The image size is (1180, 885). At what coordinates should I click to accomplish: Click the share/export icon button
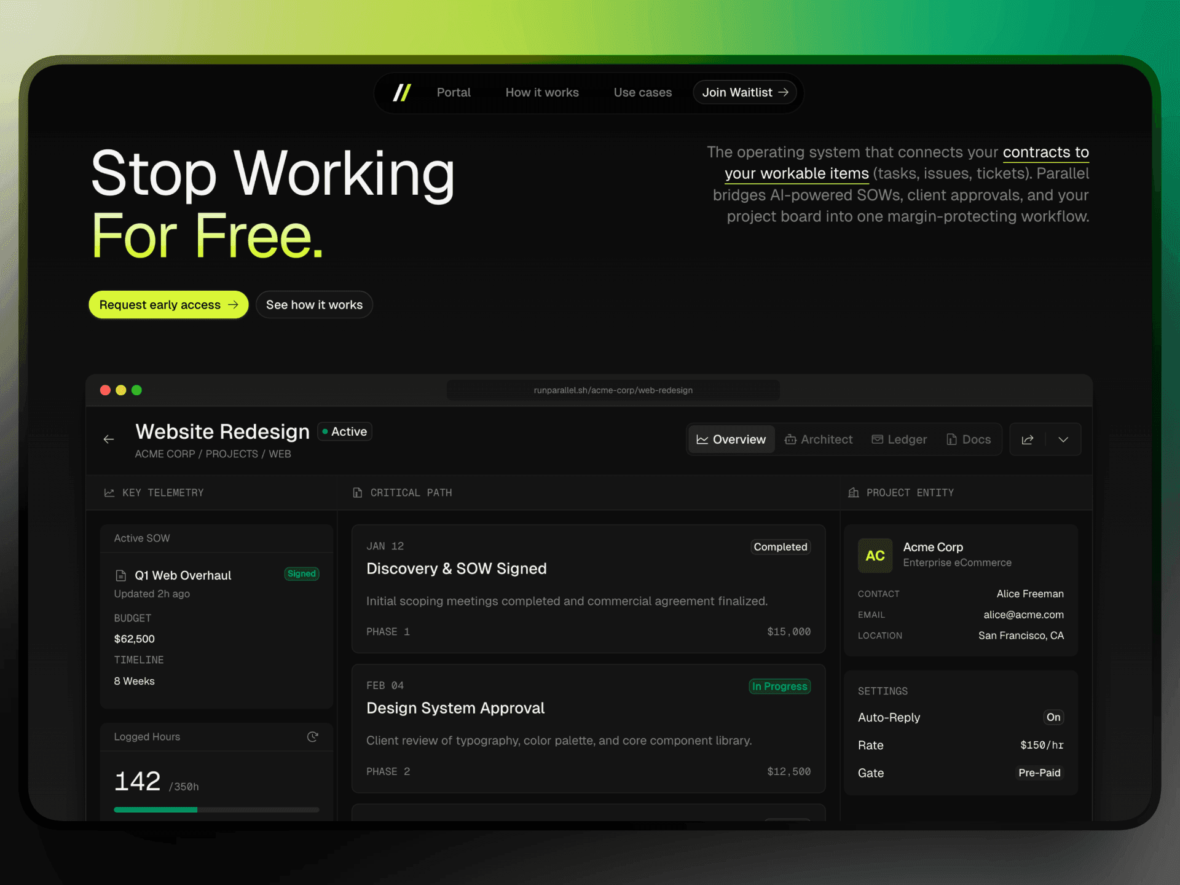tap(1028, 439)
